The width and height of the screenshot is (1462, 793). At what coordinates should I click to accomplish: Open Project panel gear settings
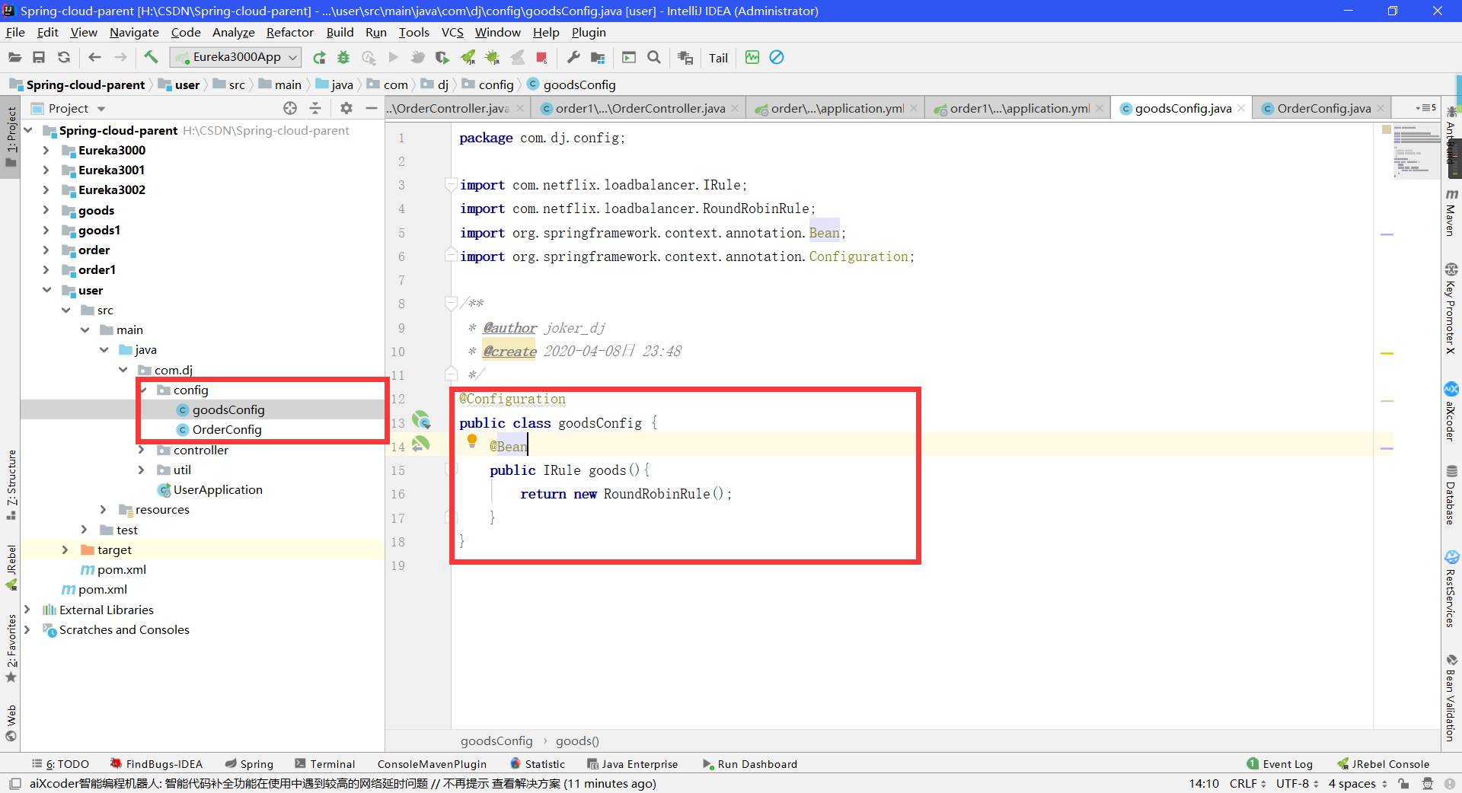(x=346, y=108)
